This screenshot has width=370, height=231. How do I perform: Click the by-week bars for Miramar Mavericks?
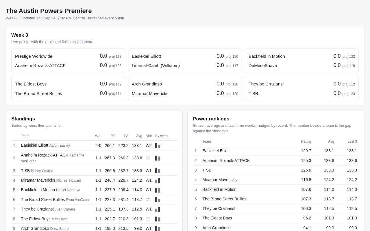click(x=158, y=180)
